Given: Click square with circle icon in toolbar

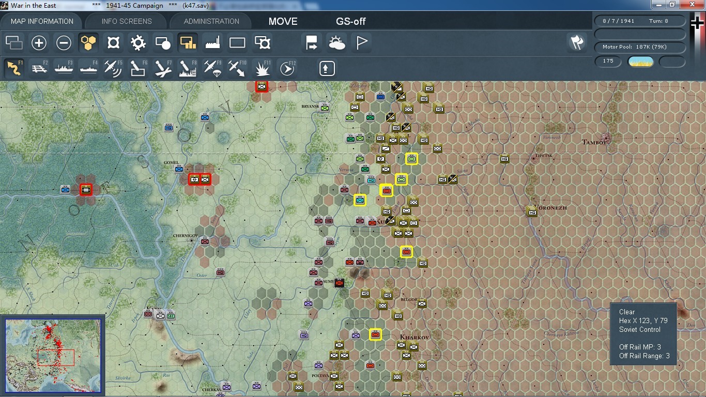Looking at the screenshot, I should tap(163, 43).
